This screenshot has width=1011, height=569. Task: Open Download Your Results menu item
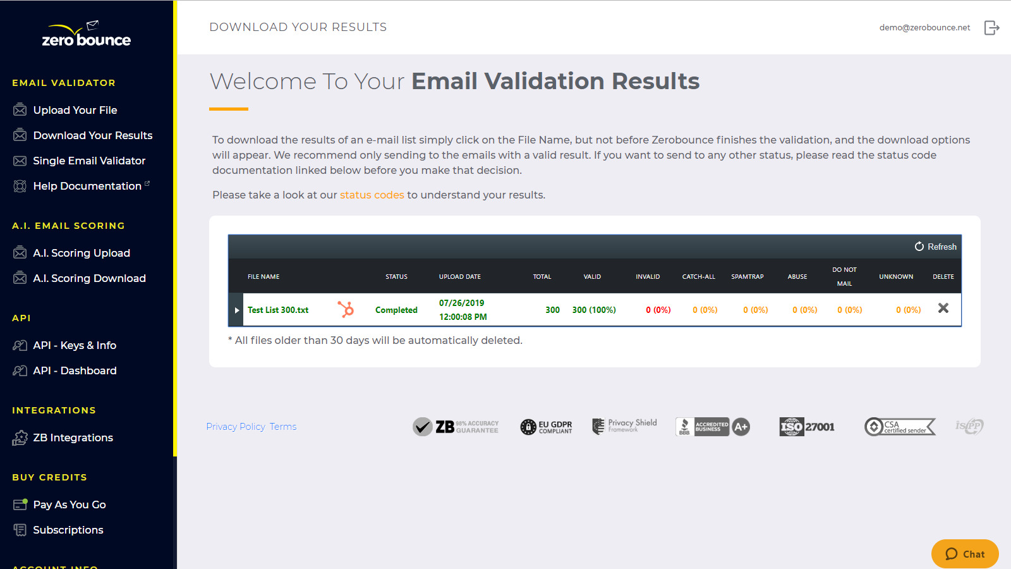coord(93,135)
